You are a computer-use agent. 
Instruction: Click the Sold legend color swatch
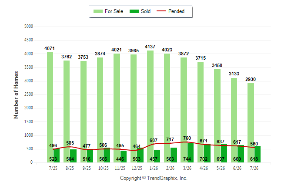[134, 11]
